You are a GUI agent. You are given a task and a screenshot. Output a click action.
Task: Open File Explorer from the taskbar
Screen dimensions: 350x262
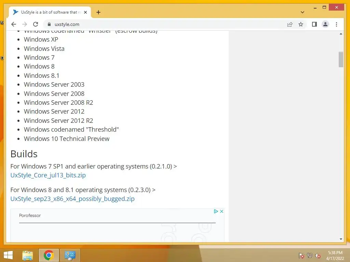click(x=28, y=255)
